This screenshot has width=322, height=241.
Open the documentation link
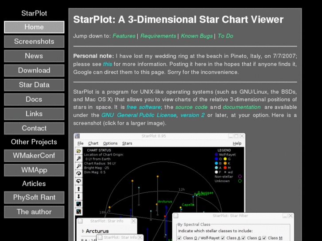click(241, 107)
